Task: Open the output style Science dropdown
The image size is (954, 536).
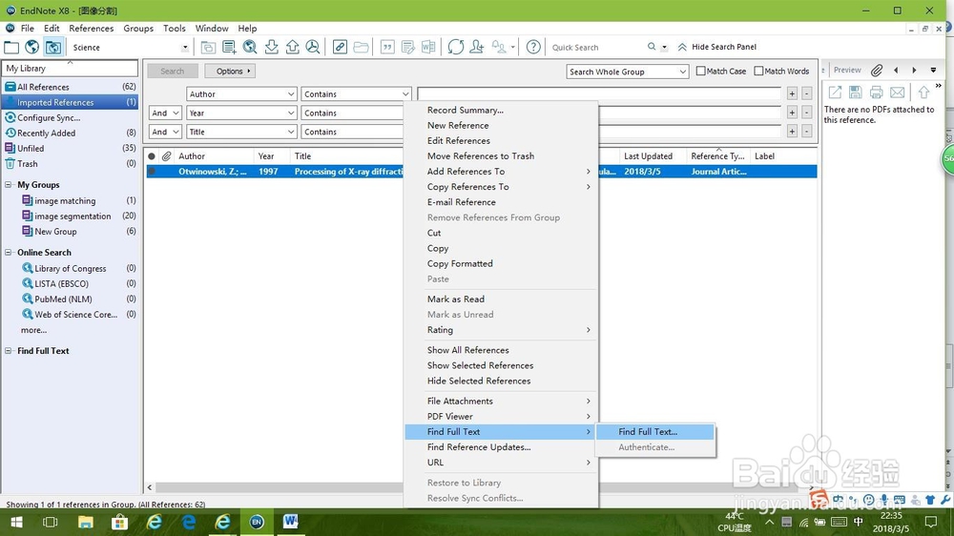Action: click(185, 48)
